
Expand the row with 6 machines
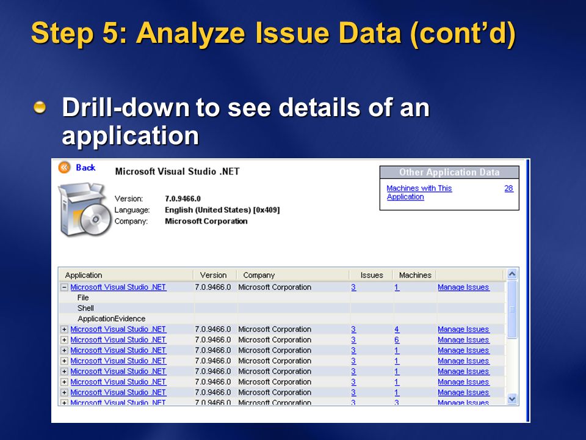(x=64, y=340)
